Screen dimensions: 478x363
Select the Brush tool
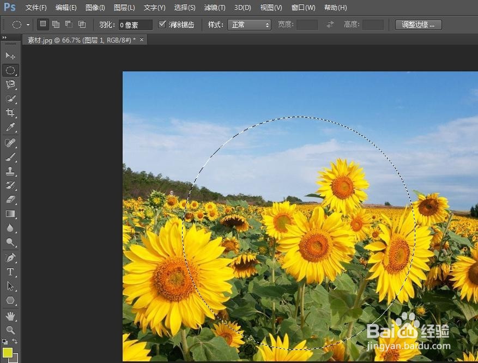(x=10, y=157)
